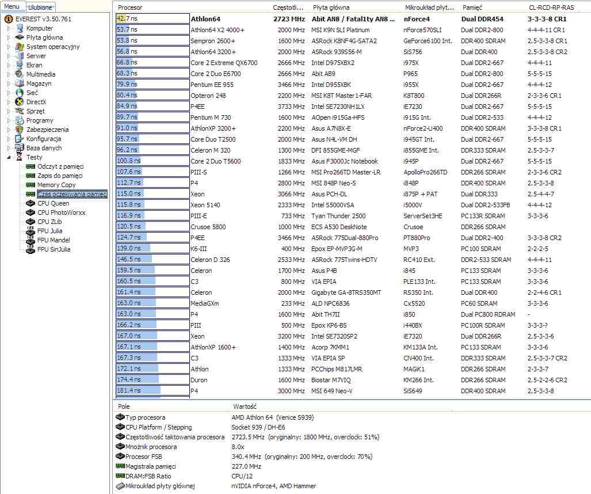Expand the System operacyjny tree node

click(x=9, y=47)
